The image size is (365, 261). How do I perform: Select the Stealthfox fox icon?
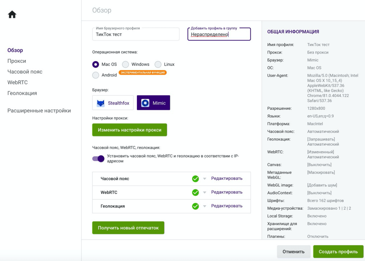tap(101, 103)
